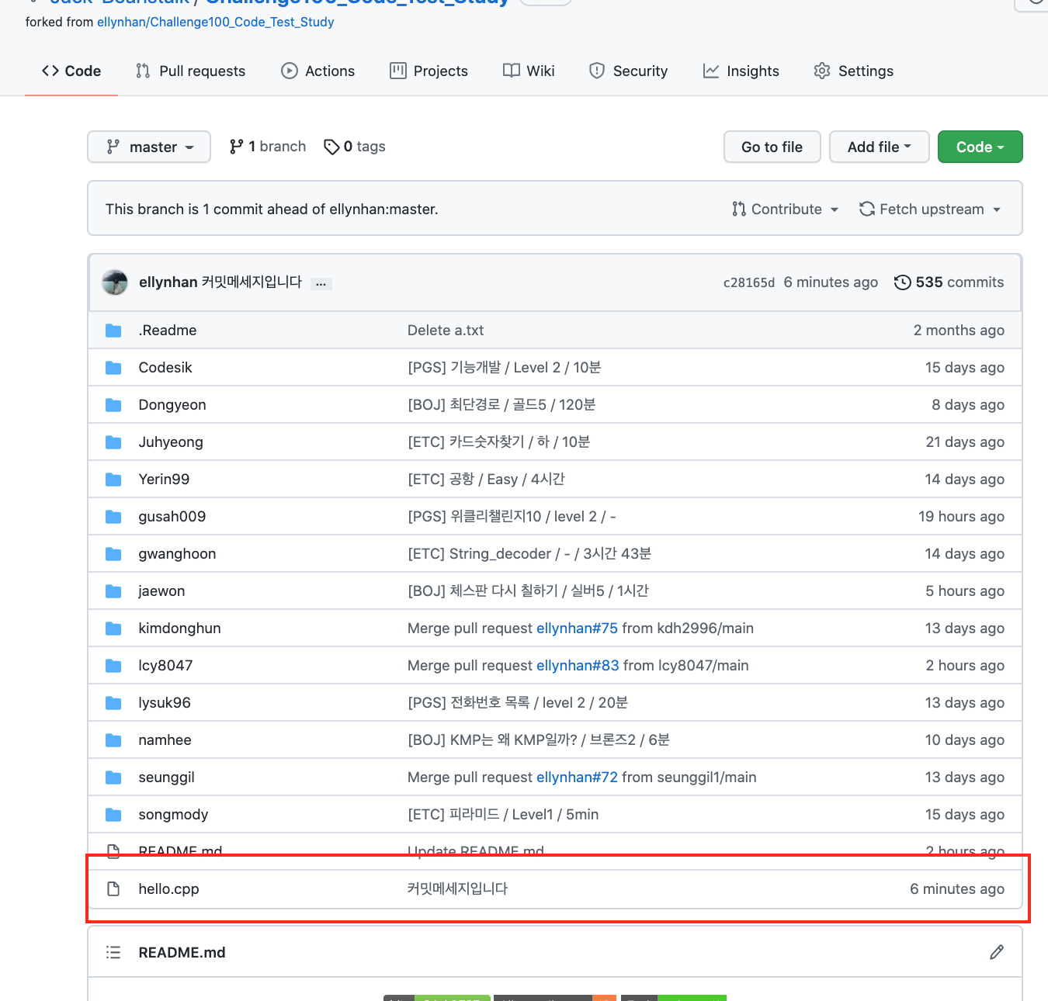
Task: Open README.md outline list icon
Action: tap(113, 952)
